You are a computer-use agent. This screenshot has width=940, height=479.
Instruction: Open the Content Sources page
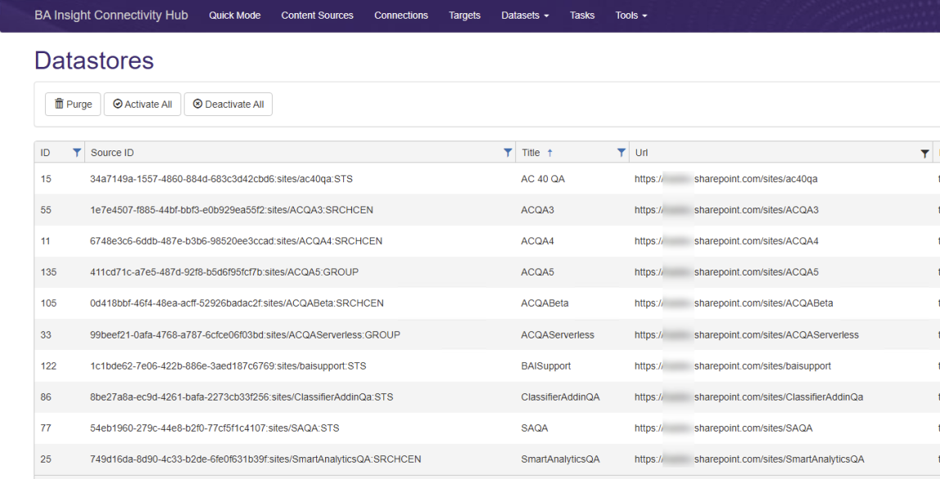[x=317, y=16]
